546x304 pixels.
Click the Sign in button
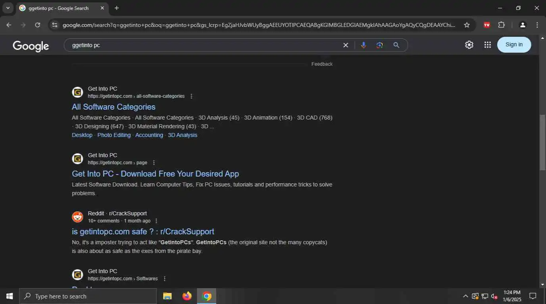coord(514,44)
